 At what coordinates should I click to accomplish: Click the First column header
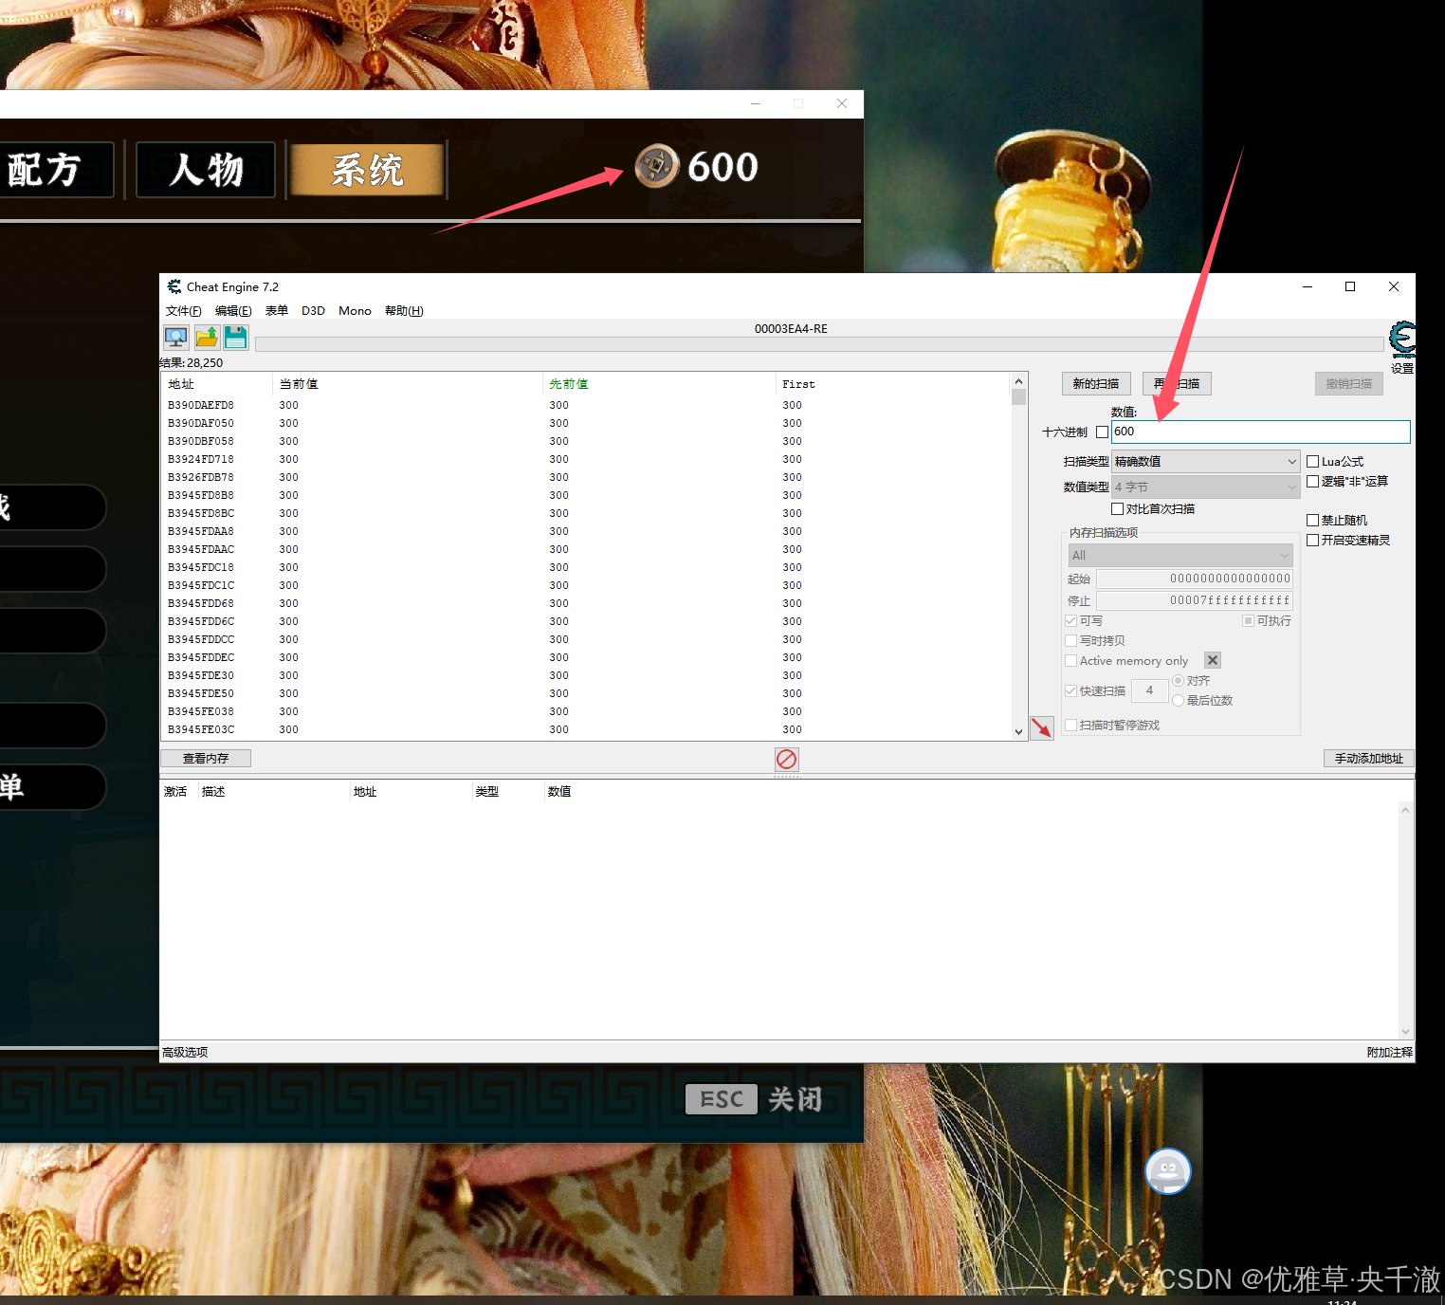click(893, 384)
